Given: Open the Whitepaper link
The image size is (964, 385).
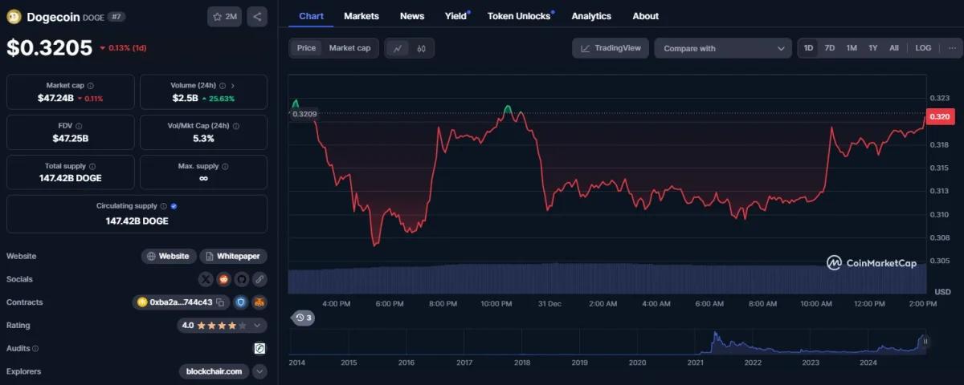Looking at the screenshot, I should point(233,256).
